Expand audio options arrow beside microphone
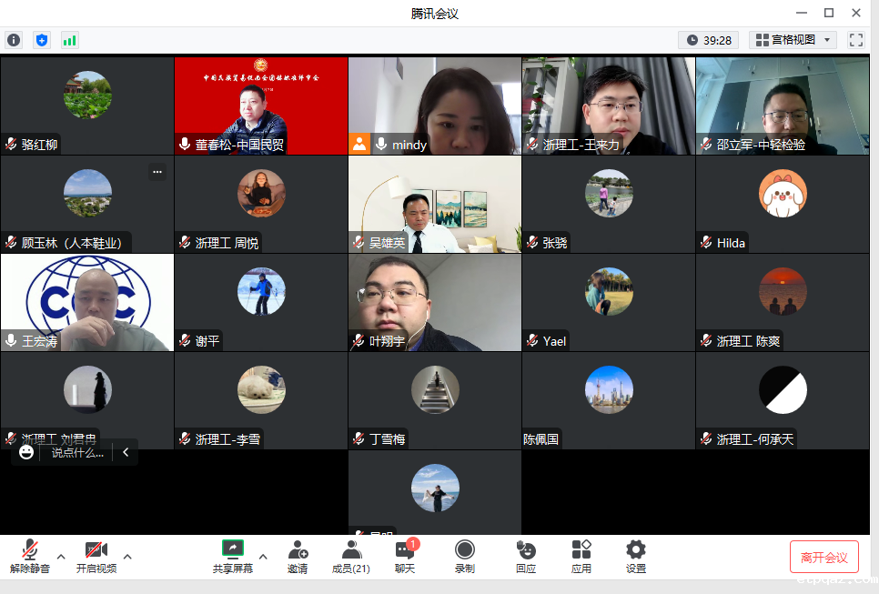Screen dimensions: 879x594 click(61, 556)
